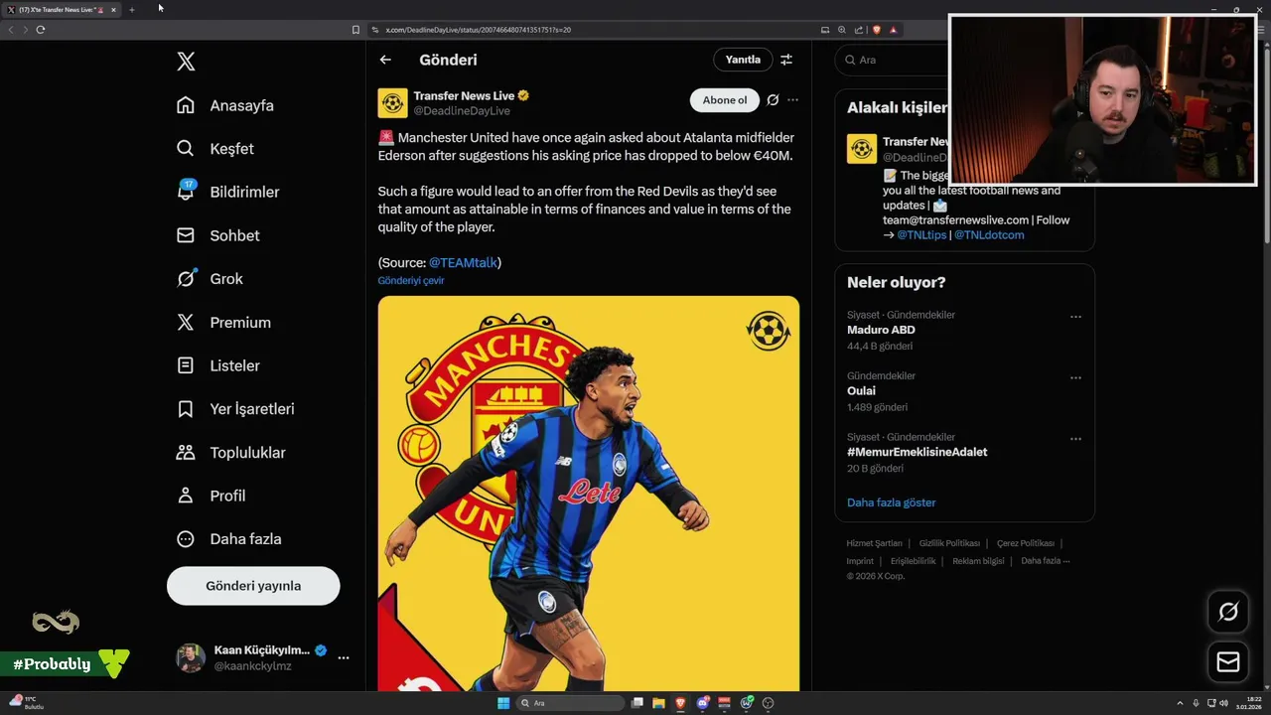
Task: Reload the page in browser toolbar
Action: click(x=41, y=30)
